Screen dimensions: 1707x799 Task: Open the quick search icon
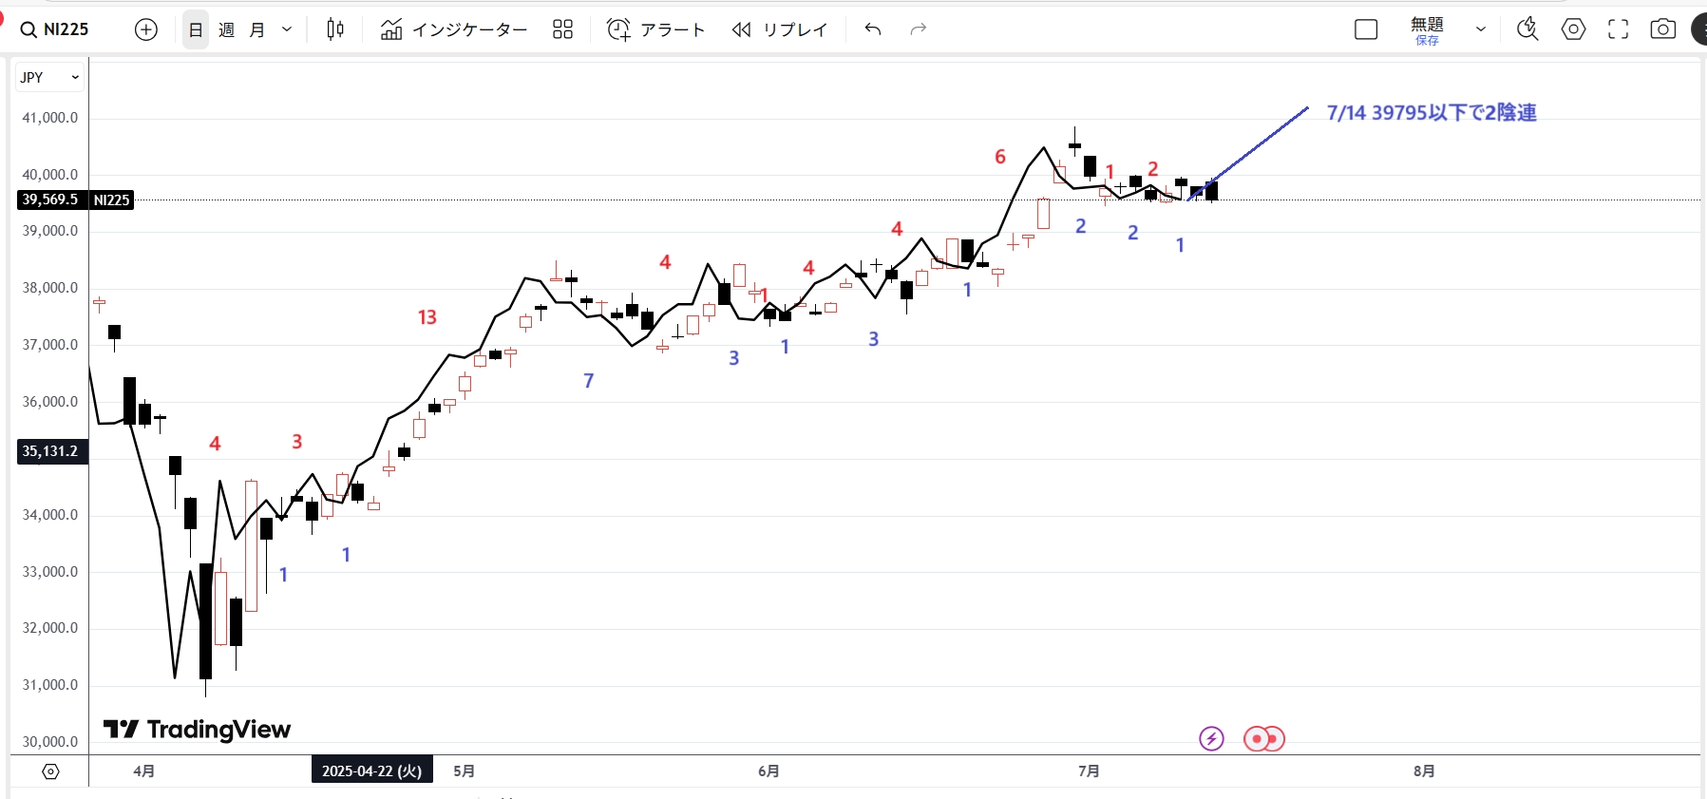pyautogui.click(x=1527, y=29)
